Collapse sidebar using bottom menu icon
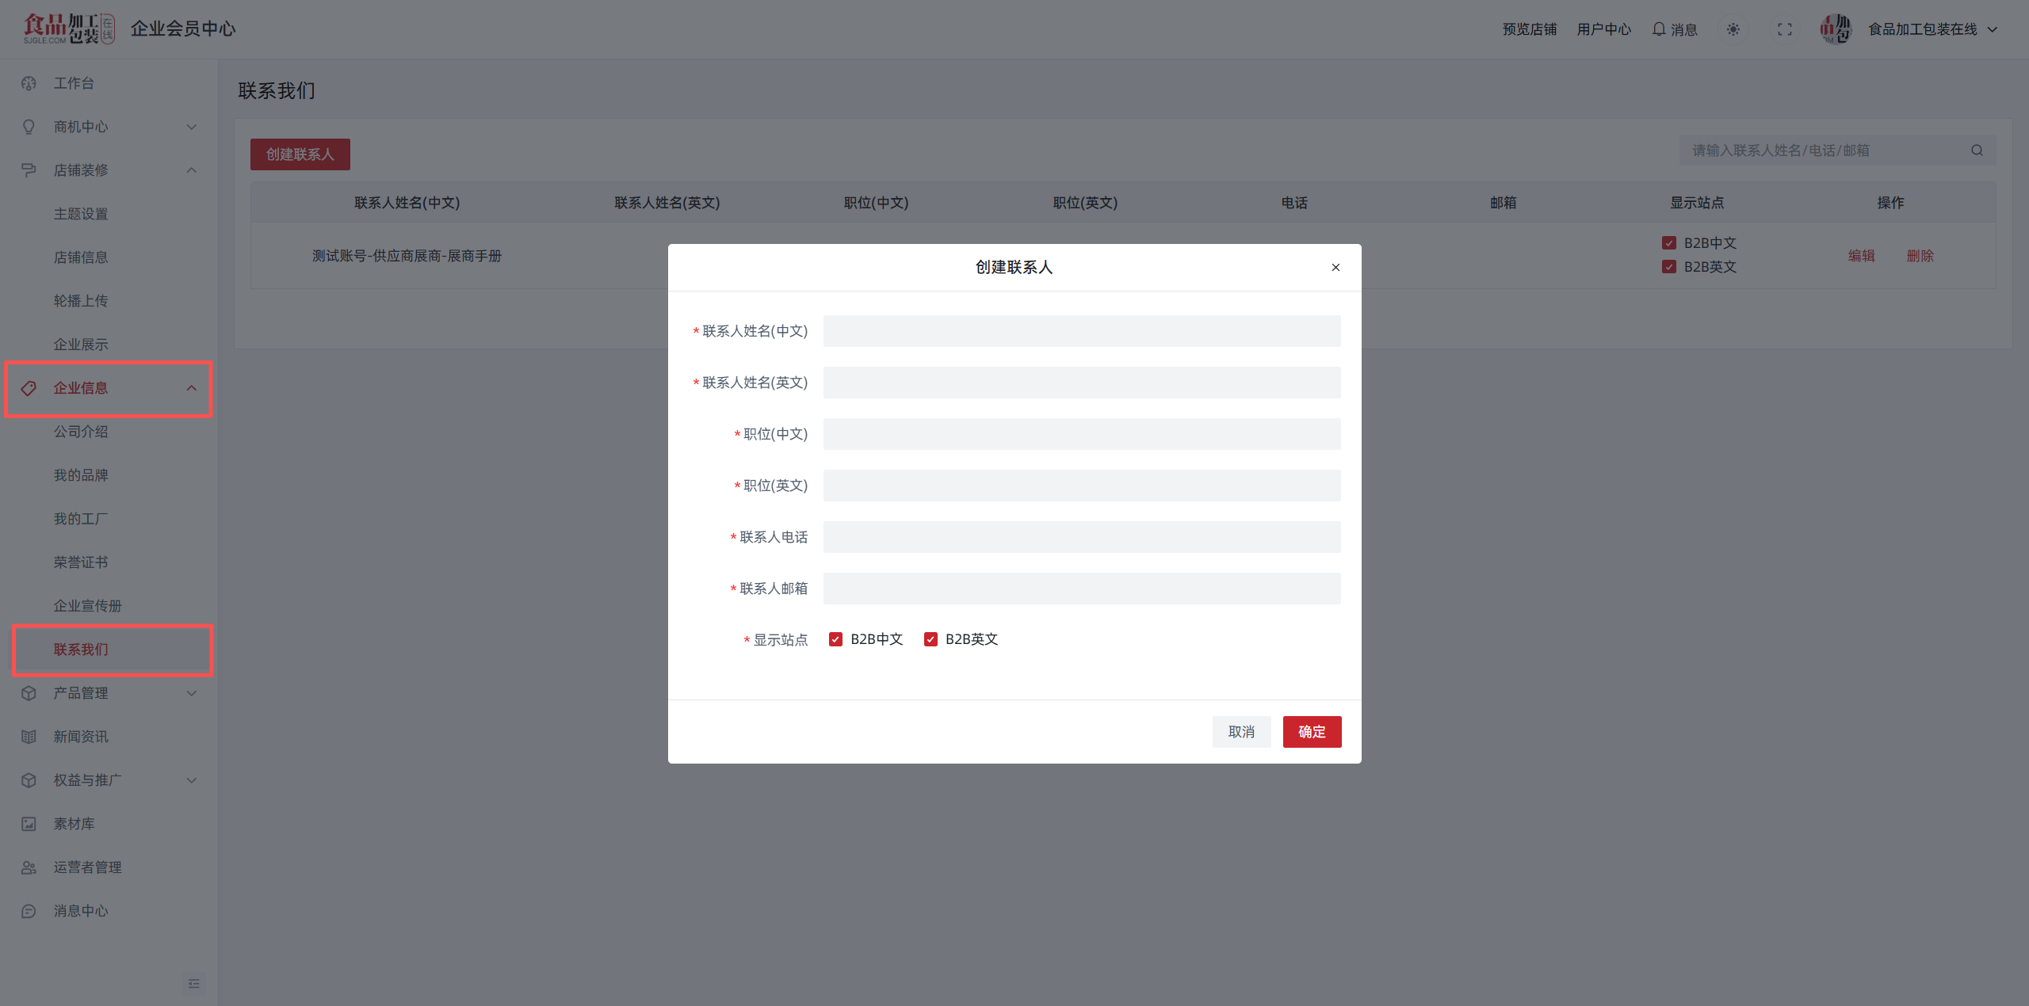The width and height of the screenshot is (2029, 1006). (193, 983)
